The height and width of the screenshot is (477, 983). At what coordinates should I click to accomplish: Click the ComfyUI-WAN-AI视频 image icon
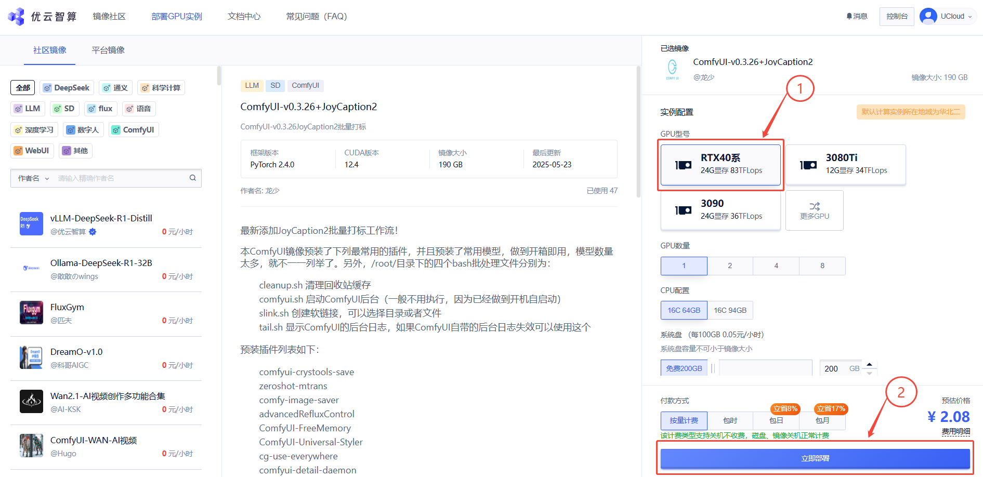pos(31,445)
